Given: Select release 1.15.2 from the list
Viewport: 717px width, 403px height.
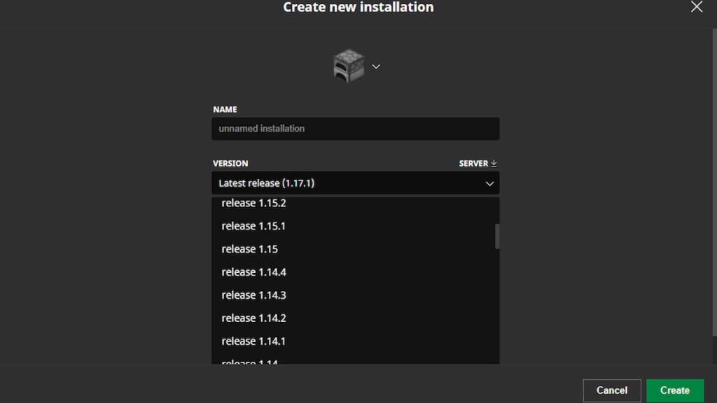Looking at the screenshot, I should coord(253,203).
